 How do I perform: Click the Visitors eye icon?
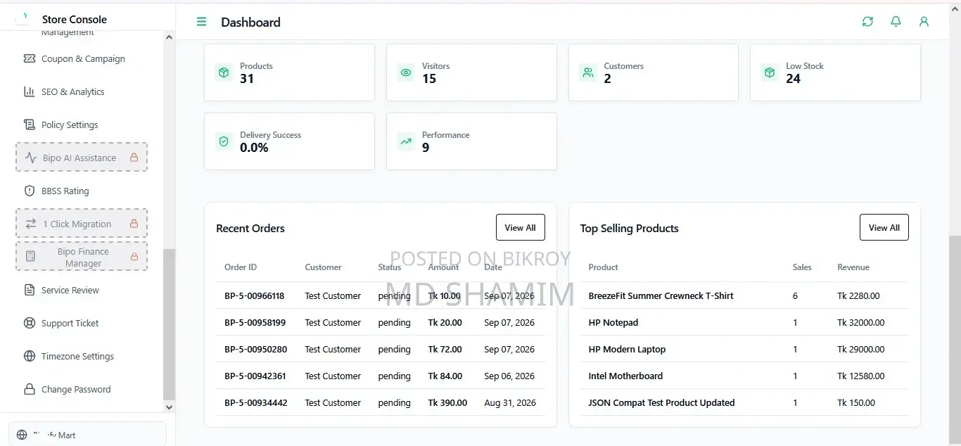pyautogui.click(x=406, y=72)
